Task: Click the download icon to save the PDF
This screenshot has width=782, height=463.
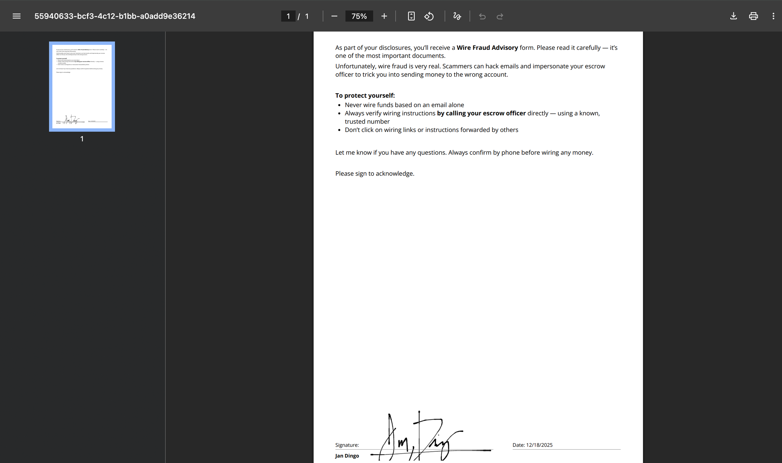Action: pyautogui.click(x=733, y=16)
